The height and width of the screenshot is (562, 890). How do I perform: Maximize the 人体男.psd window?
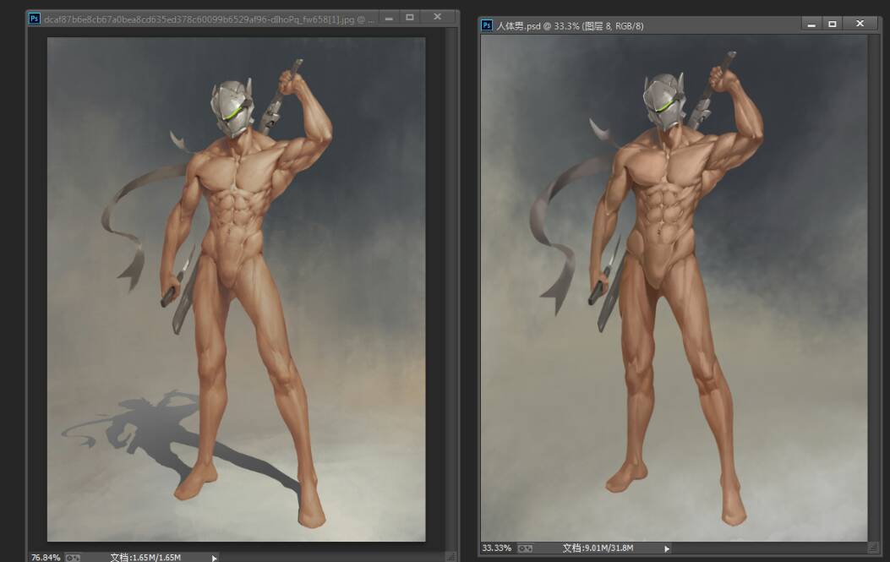(833, 24)
